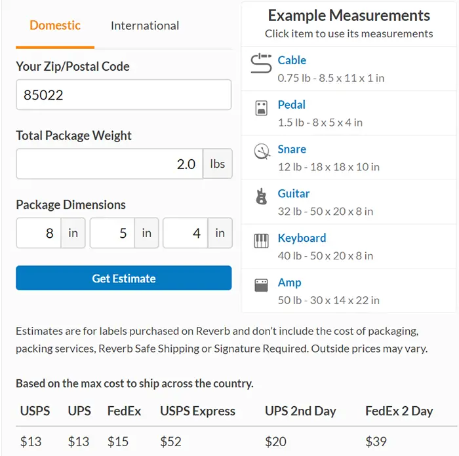The width and height of the screenshot is (459, 456).
Task: Click the Total Package Weight label
Action: (x=73, y=136)
